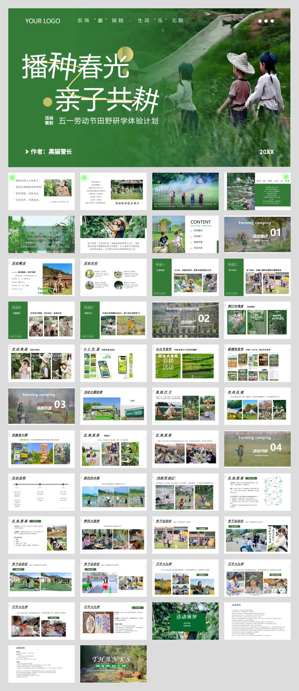Open the 活动主题效果 slide
The image size is (299, 691).
click(x=114, y=406)
